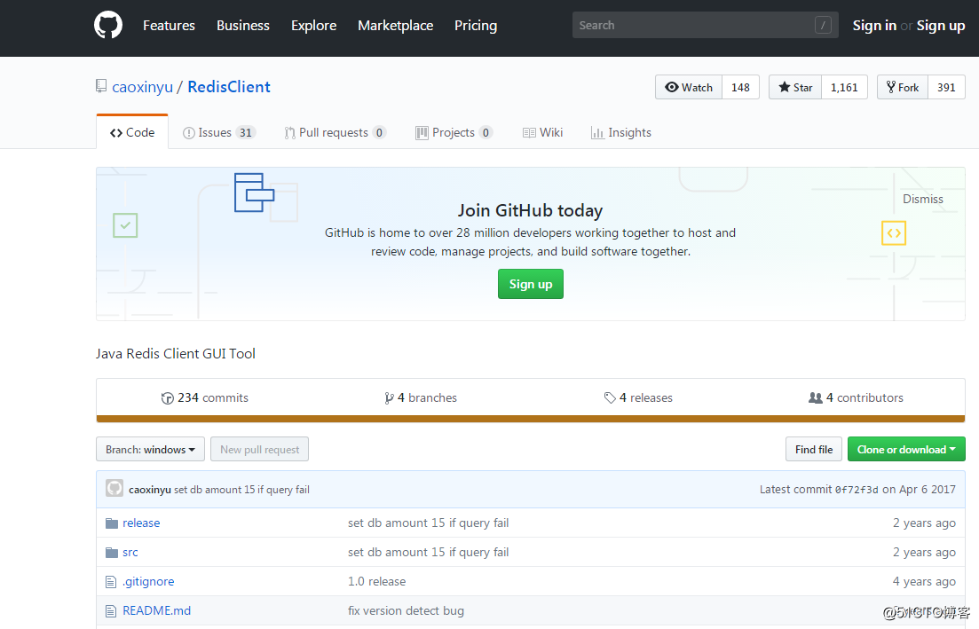This screenshot has height=629, width=979.
Task: Fork the RedisClient repository
Action: pyautogui.click(x=903, y=87)
